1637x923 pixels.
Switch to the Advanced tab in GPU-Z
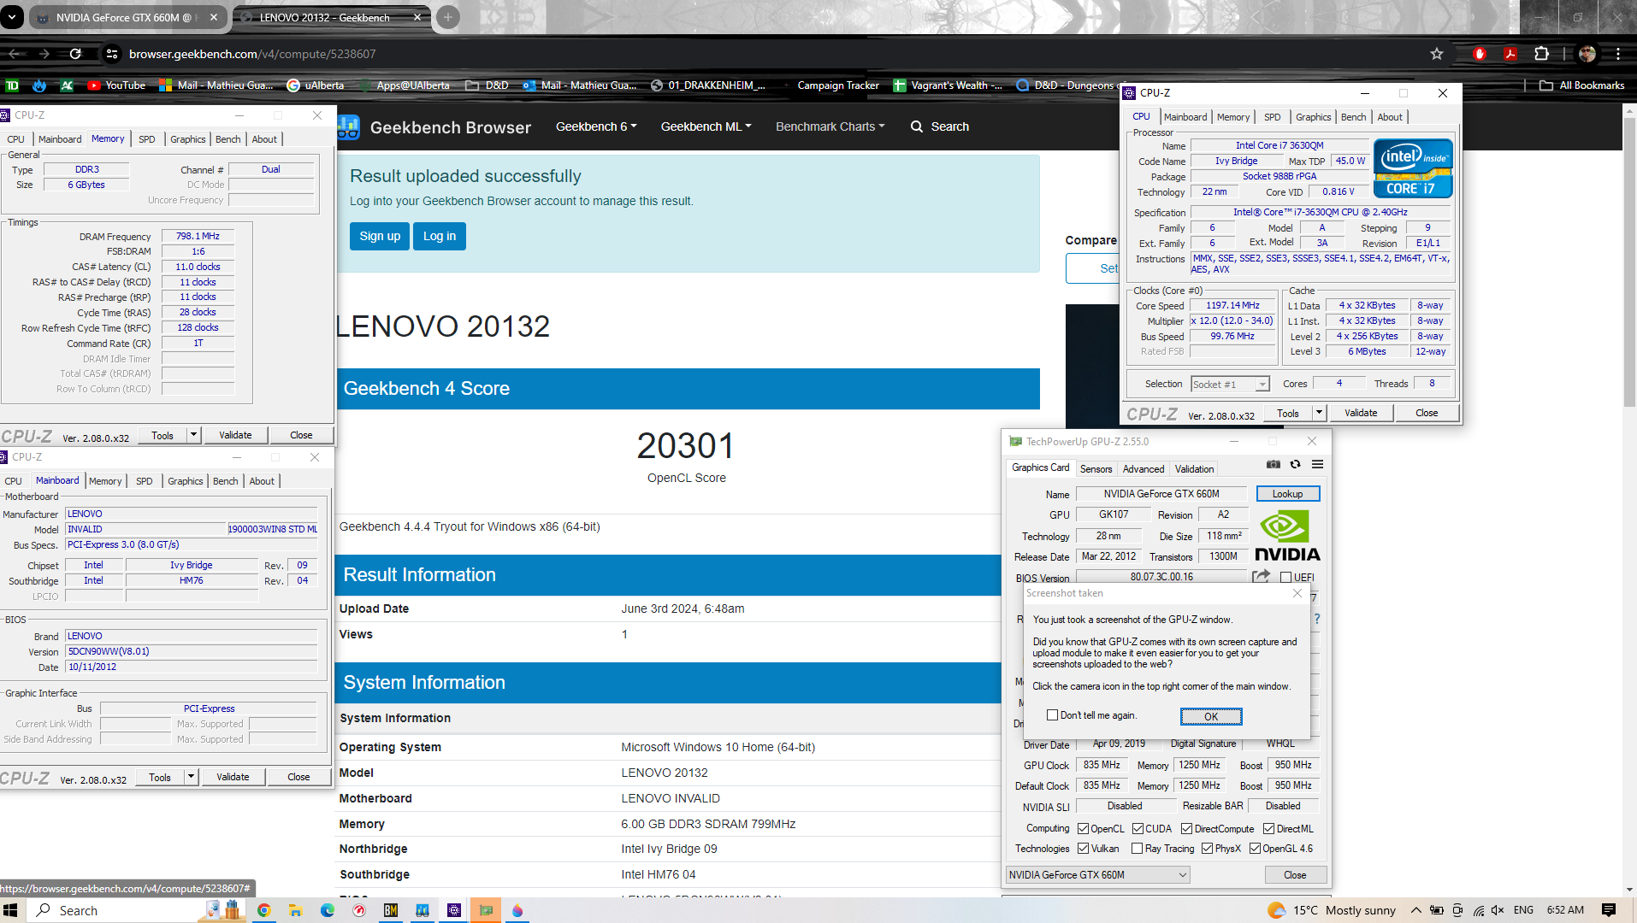1144,469
